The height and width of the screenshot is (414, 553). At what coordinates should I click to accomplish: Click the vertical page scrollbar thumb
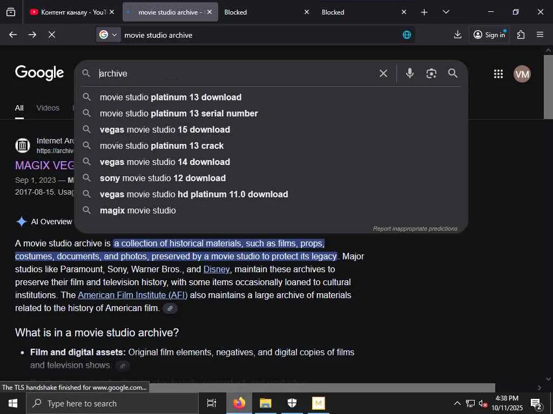548,86
